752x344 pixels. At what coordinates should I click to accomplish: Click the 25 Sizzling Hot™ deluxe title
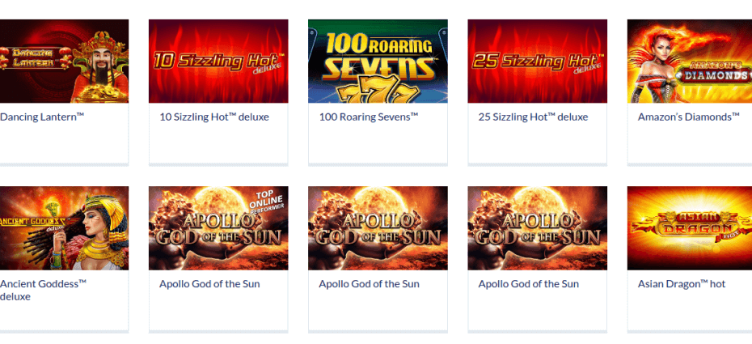pyautogui.click(x=534, y=117)
